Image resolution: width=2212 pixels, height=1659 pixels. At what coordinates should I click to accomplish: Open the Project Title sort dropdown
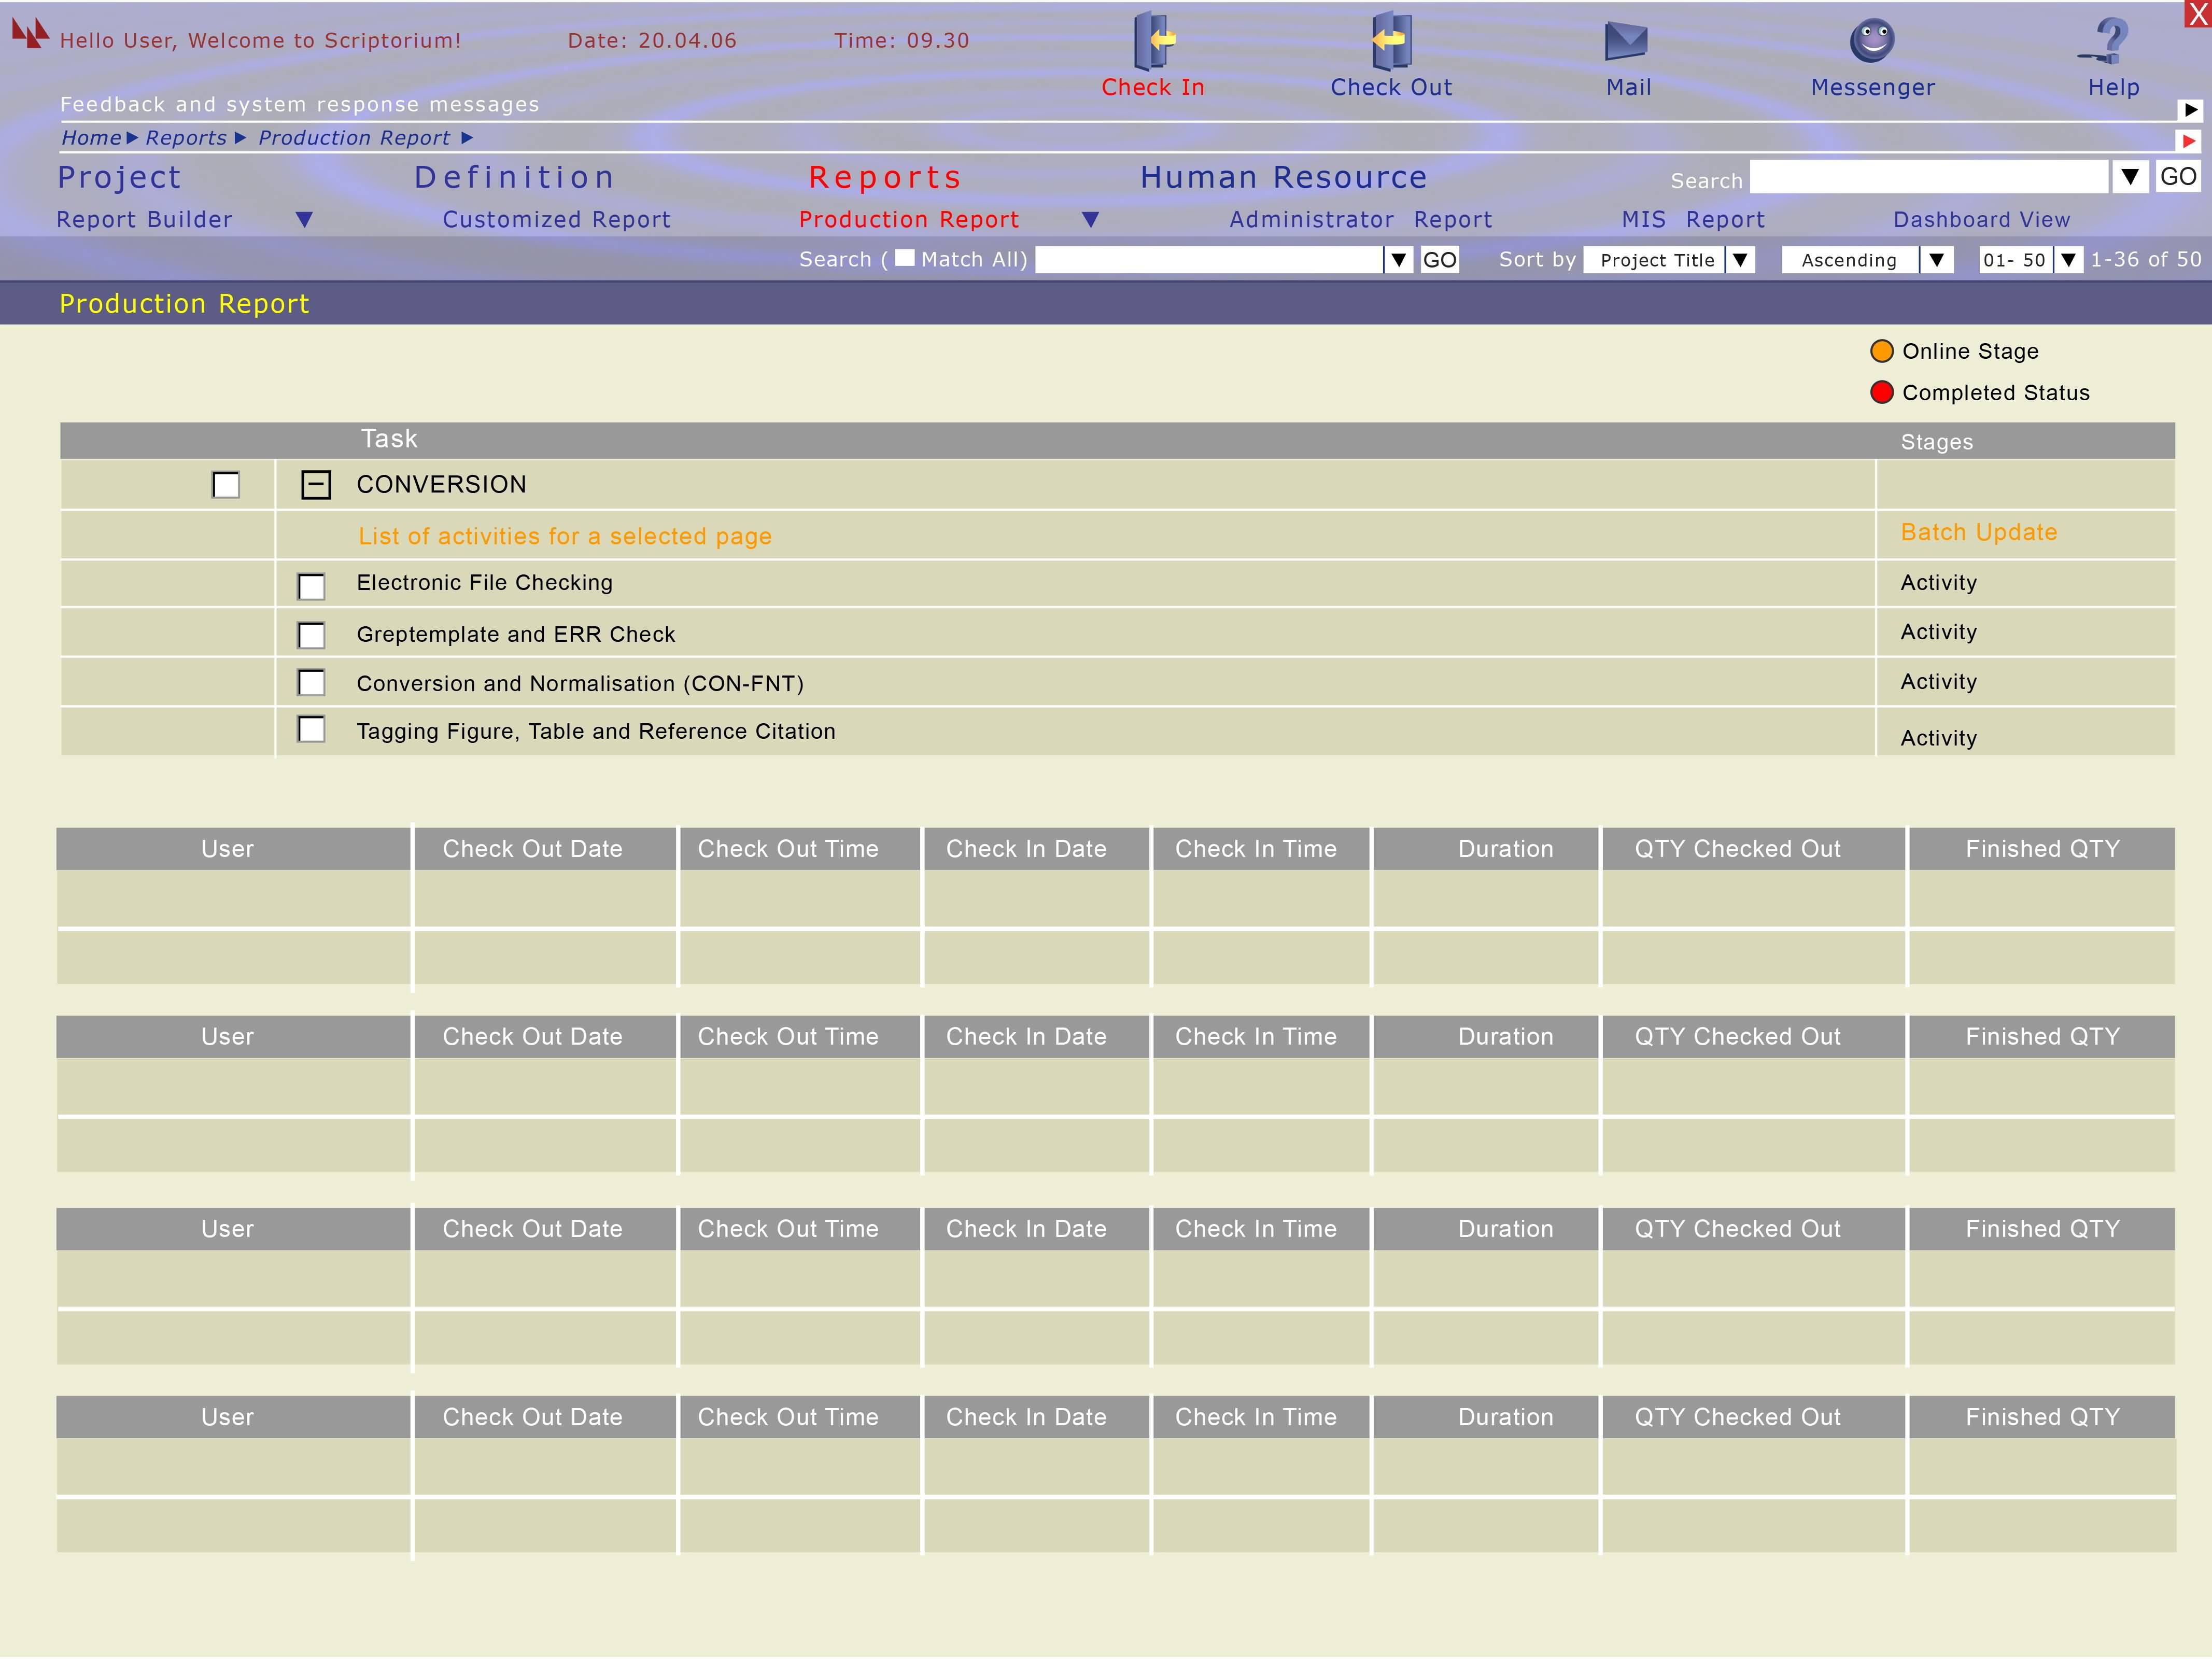point(1740,260)
